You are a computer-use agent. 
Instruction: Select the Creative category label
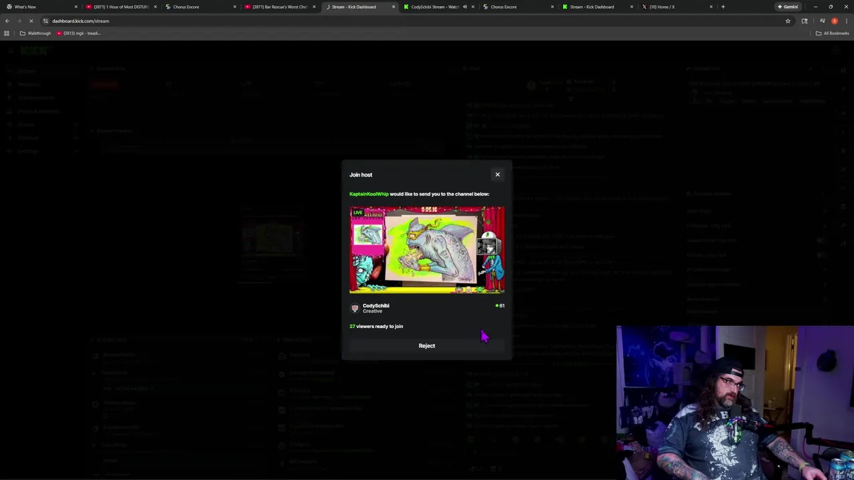372,311
